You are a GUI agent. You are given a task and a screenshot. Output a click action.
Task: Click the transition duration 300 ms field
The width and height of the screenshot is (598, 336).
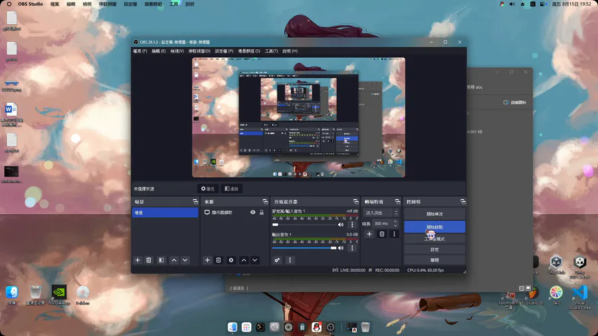pyautogui.click(x=382, y=224)
